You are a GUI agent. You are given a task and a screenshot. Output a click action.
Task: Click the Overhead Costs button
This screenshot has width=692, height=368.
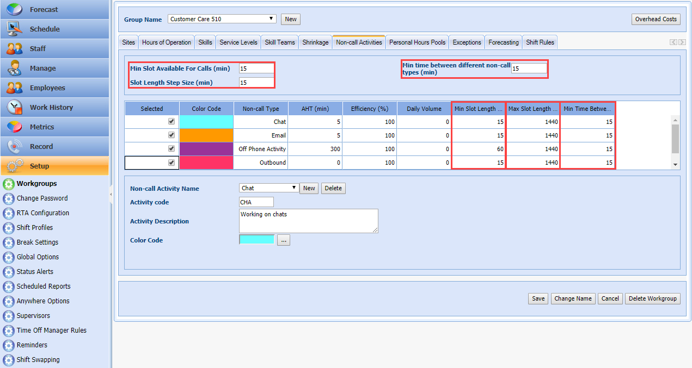(656, 19)
